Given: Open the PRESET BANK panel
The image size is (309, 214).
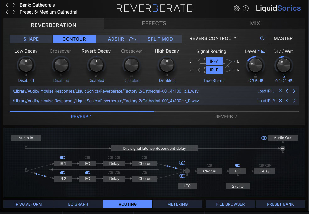Looking at the screenshot, I should (x=280, y=204).
